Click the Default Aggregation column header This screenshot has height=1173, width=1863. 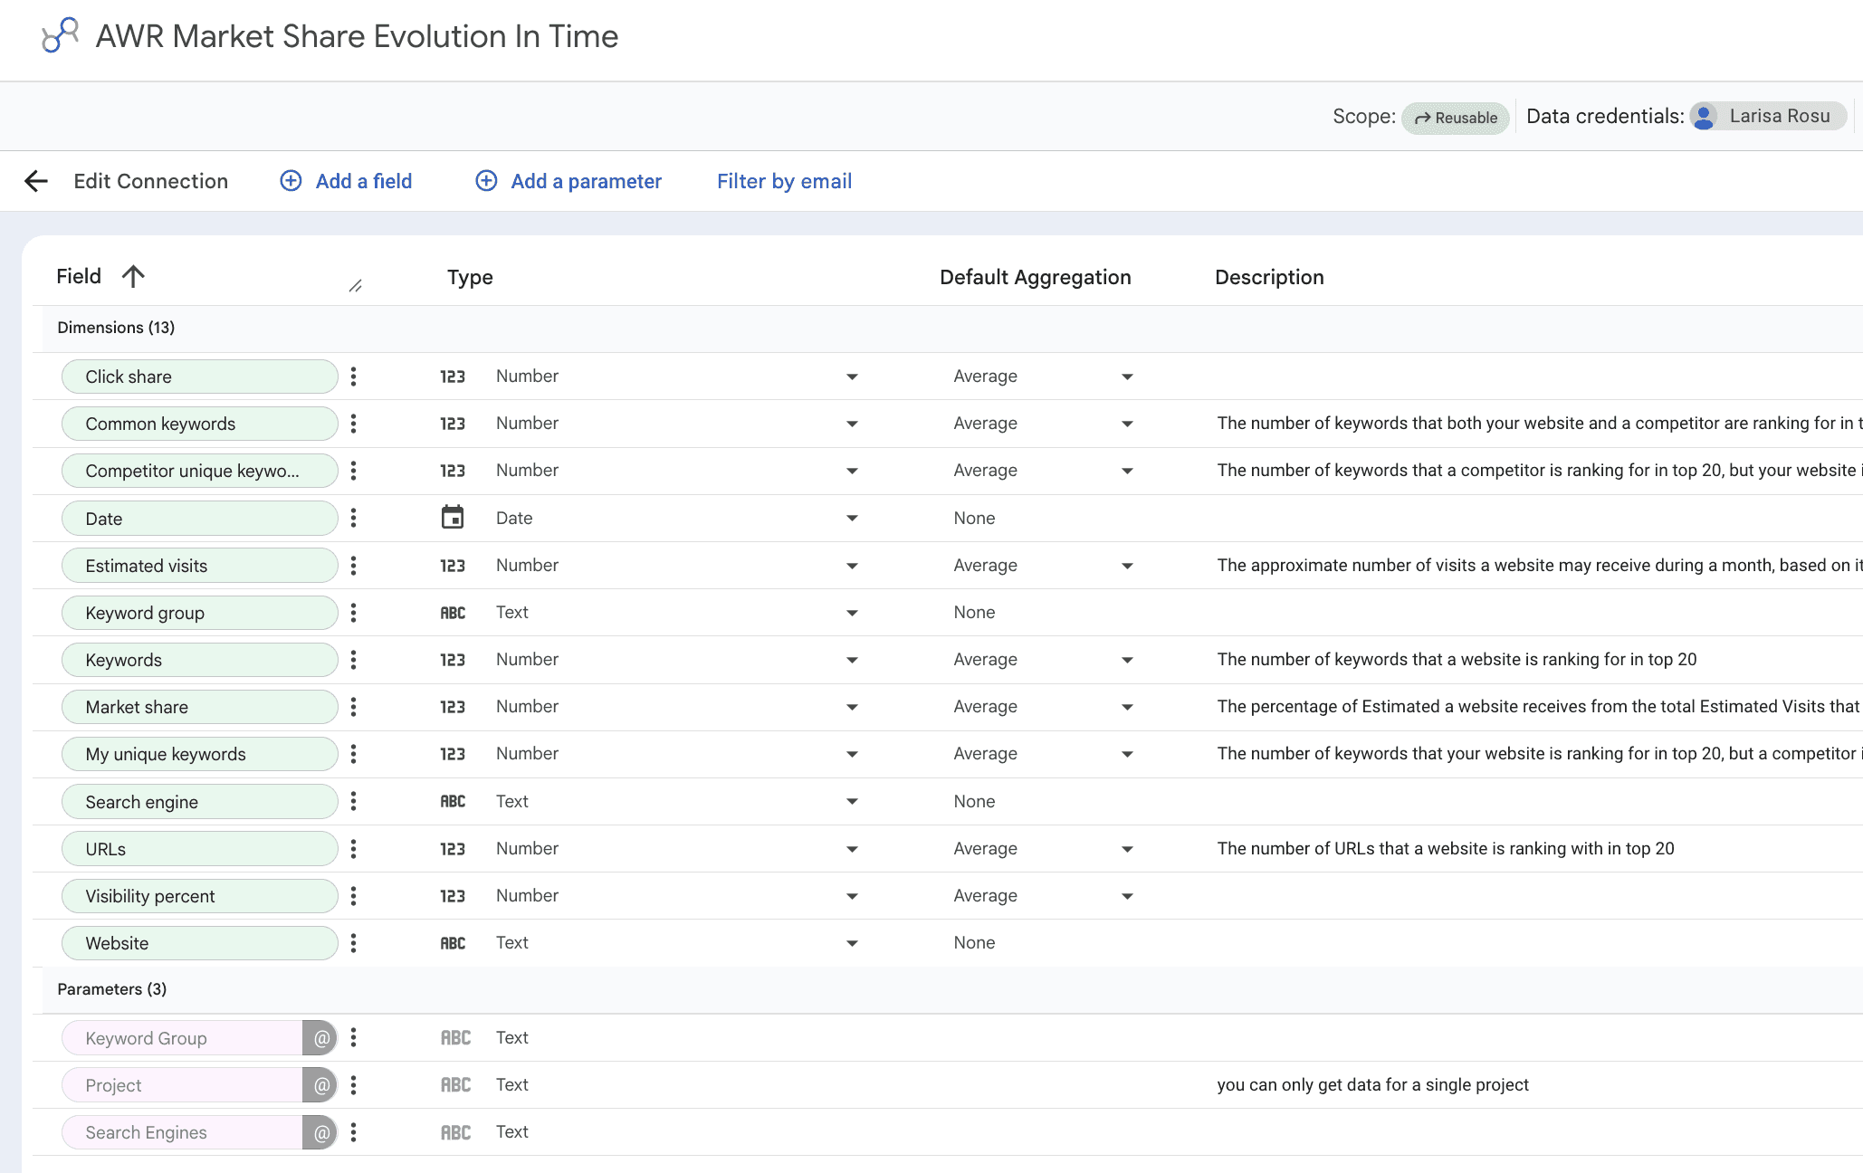pyautogui.click(x=1036, y=277)
